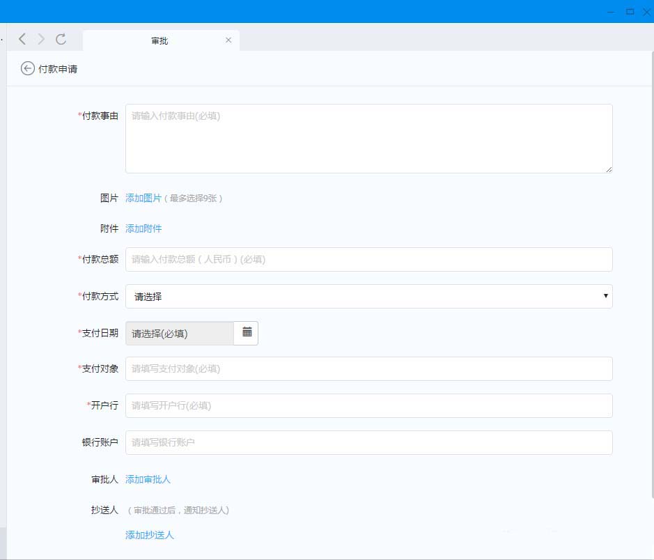Click the hint 审批通过后，通知抄送人
The image size is (654, 560).
(178, 511)
